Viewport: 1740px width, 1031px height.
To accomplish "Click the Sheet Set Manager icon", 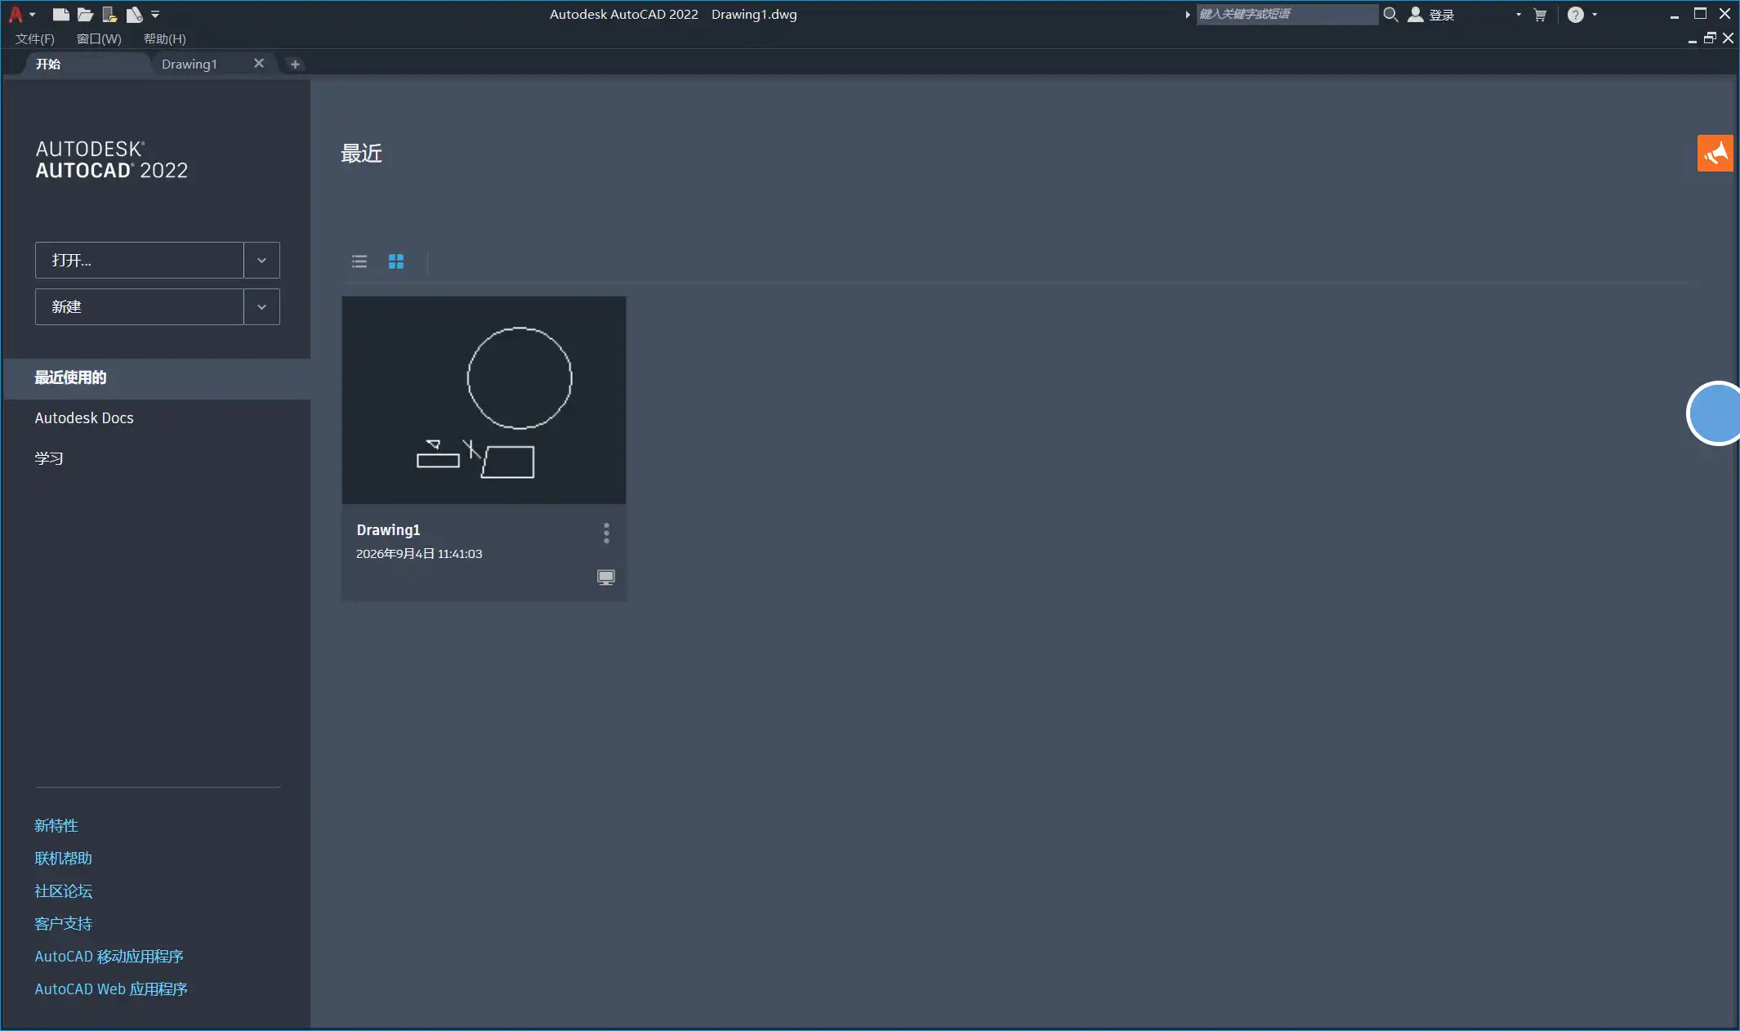I will pyautogui.click(x=134, y=14).
